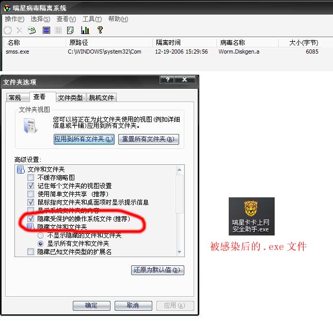
Task: Click the green refresh document toolbar icon
Action: click(31, 30)
